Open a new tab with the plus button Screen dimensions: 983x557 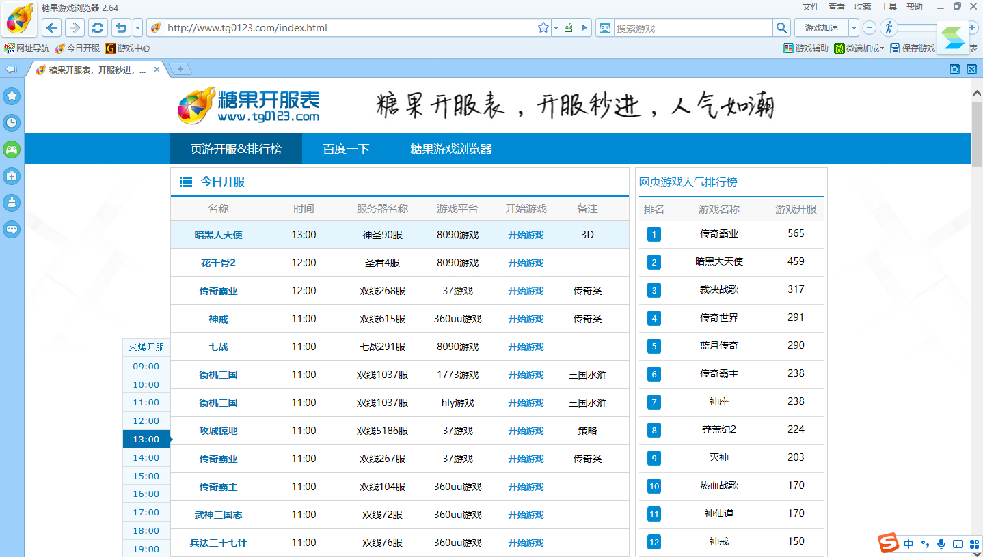coord(180,70)
